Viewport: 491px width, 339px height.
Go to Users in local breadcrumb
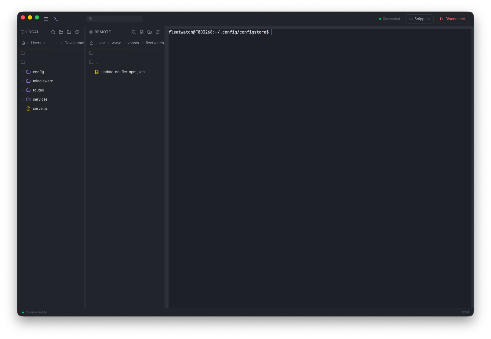click(36, 43)
